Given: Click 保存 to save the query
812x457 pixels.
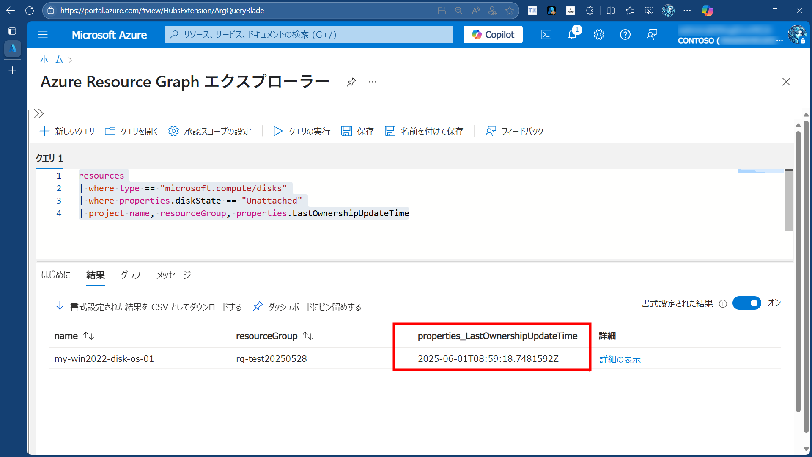Looking at the screenshot, I should 357,131.
